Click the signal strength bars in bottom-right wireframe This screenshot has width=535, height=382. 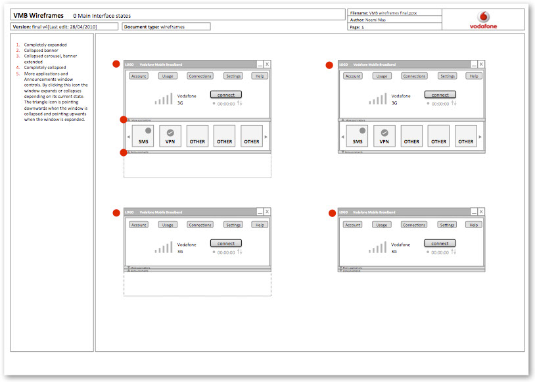tap(378, 247)
